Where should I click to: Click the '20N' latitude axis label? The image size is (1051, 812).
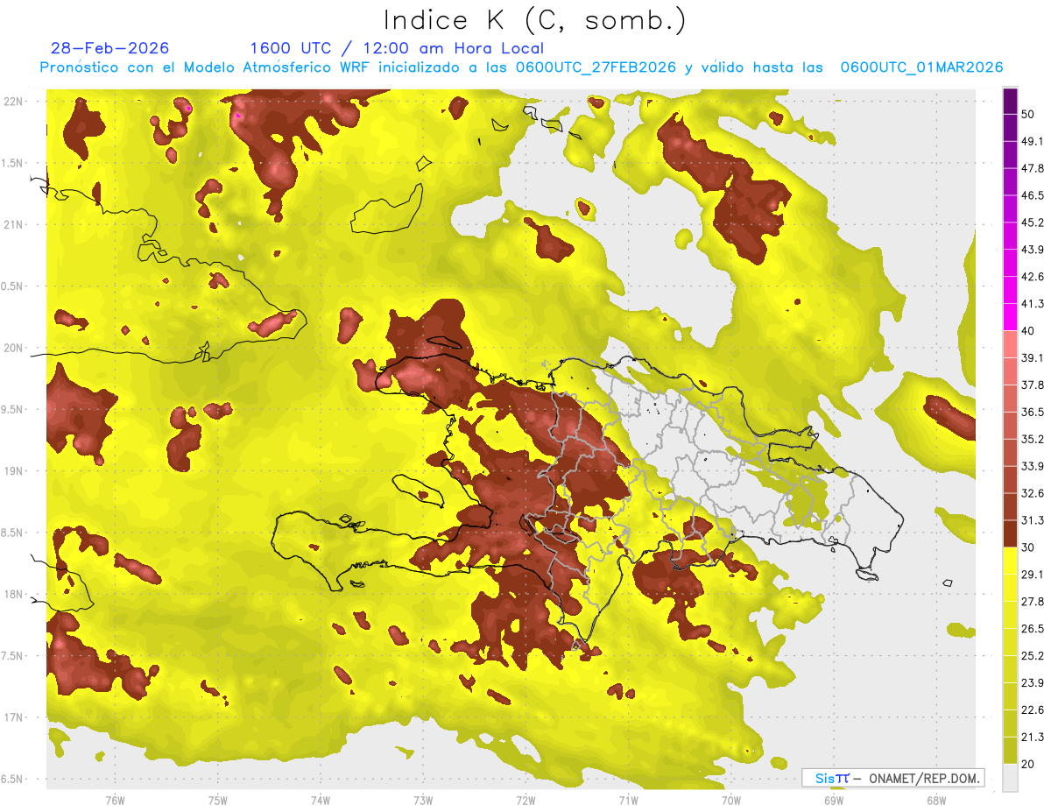click(15, 349)
